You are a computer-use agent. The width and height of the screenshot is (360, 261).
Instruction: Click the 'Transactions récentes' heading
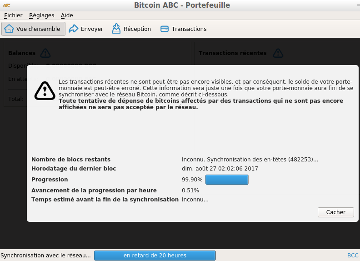coord(232,53)
